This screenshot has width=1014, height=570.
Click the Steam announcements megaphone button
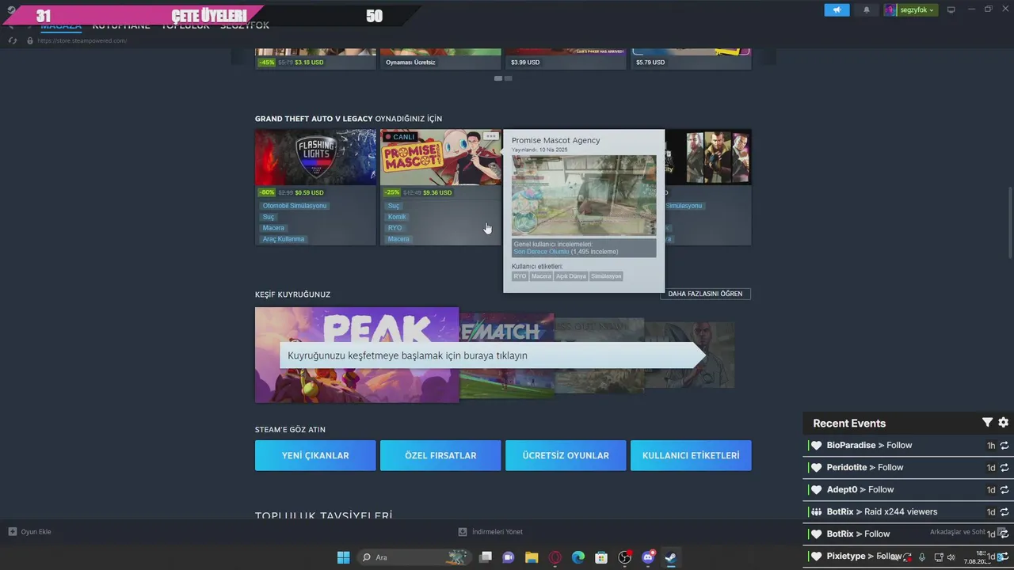tap(837, 9)
